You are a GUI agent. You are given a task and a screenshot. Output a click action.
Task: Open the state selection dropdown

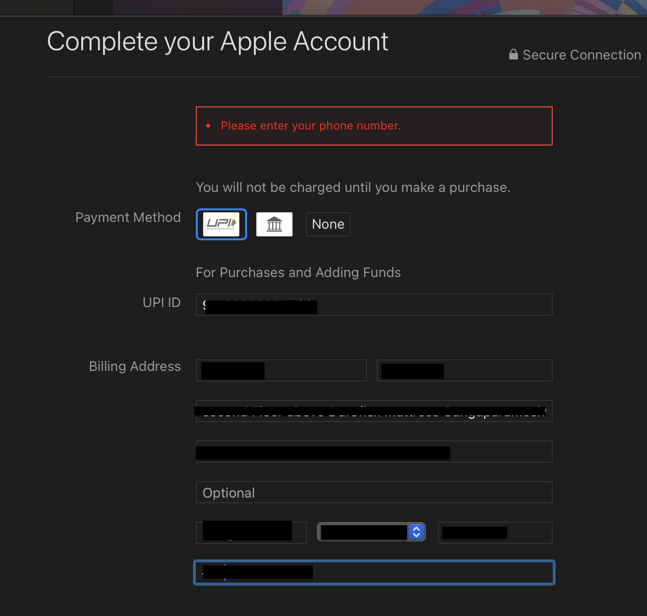pyautogui.click(x=365, y=532)
